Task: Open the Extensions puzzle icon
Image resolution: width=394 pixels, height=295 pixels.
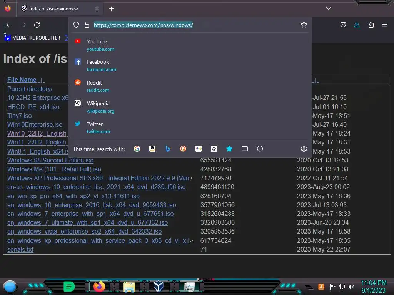Action: [x=371, y=25]
